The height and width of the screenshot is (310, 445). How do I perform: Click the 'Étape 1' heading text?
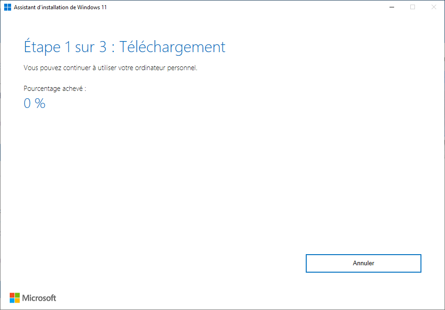[47, 47]
